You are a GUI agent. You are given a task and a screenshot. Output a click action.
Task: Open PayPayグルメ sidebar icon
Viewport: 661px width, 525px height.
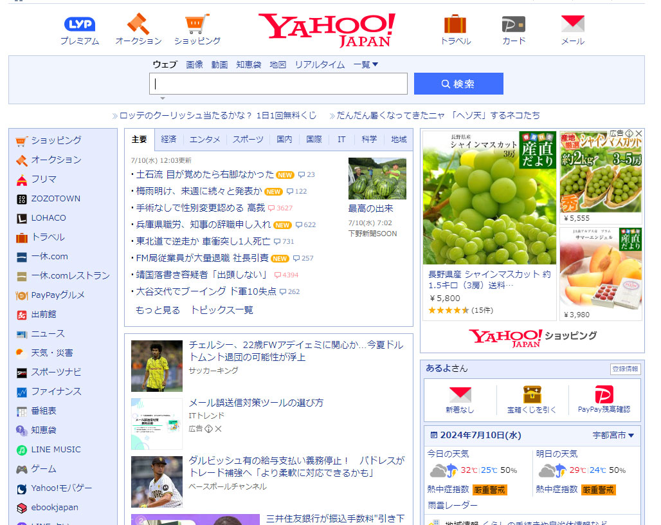[x=21, y=295]
